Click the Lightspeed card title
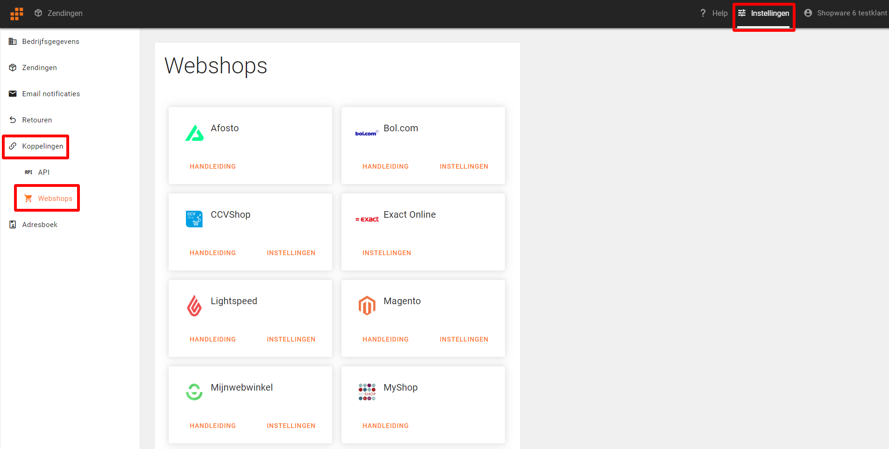The image size is (889, 449). pyautogui.click(x=234, y=301)
